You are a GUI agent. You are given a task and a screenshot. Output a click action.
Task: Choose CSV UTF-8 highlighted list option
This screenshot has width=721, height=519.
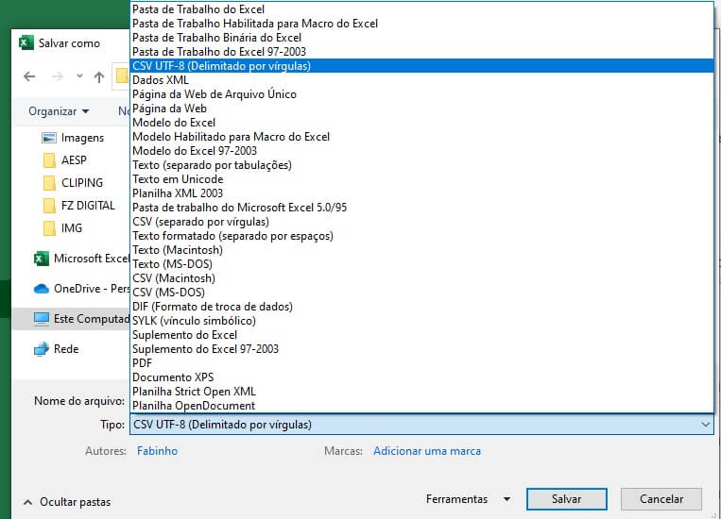click(x=421, y=66)
